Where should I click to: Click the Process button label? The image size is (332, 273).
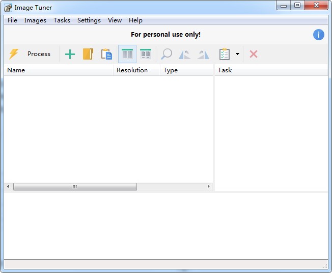39,54
